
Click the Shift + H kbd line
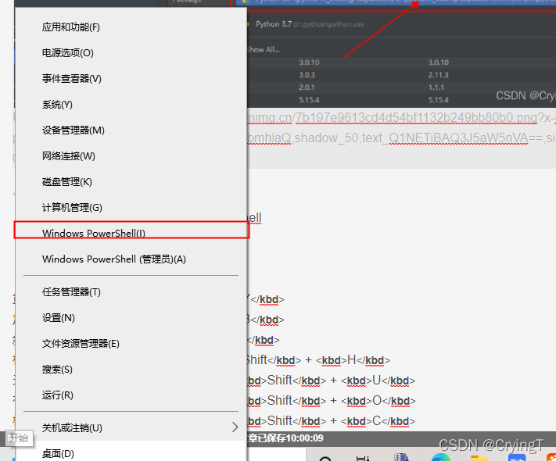click(x=318, y=360)
